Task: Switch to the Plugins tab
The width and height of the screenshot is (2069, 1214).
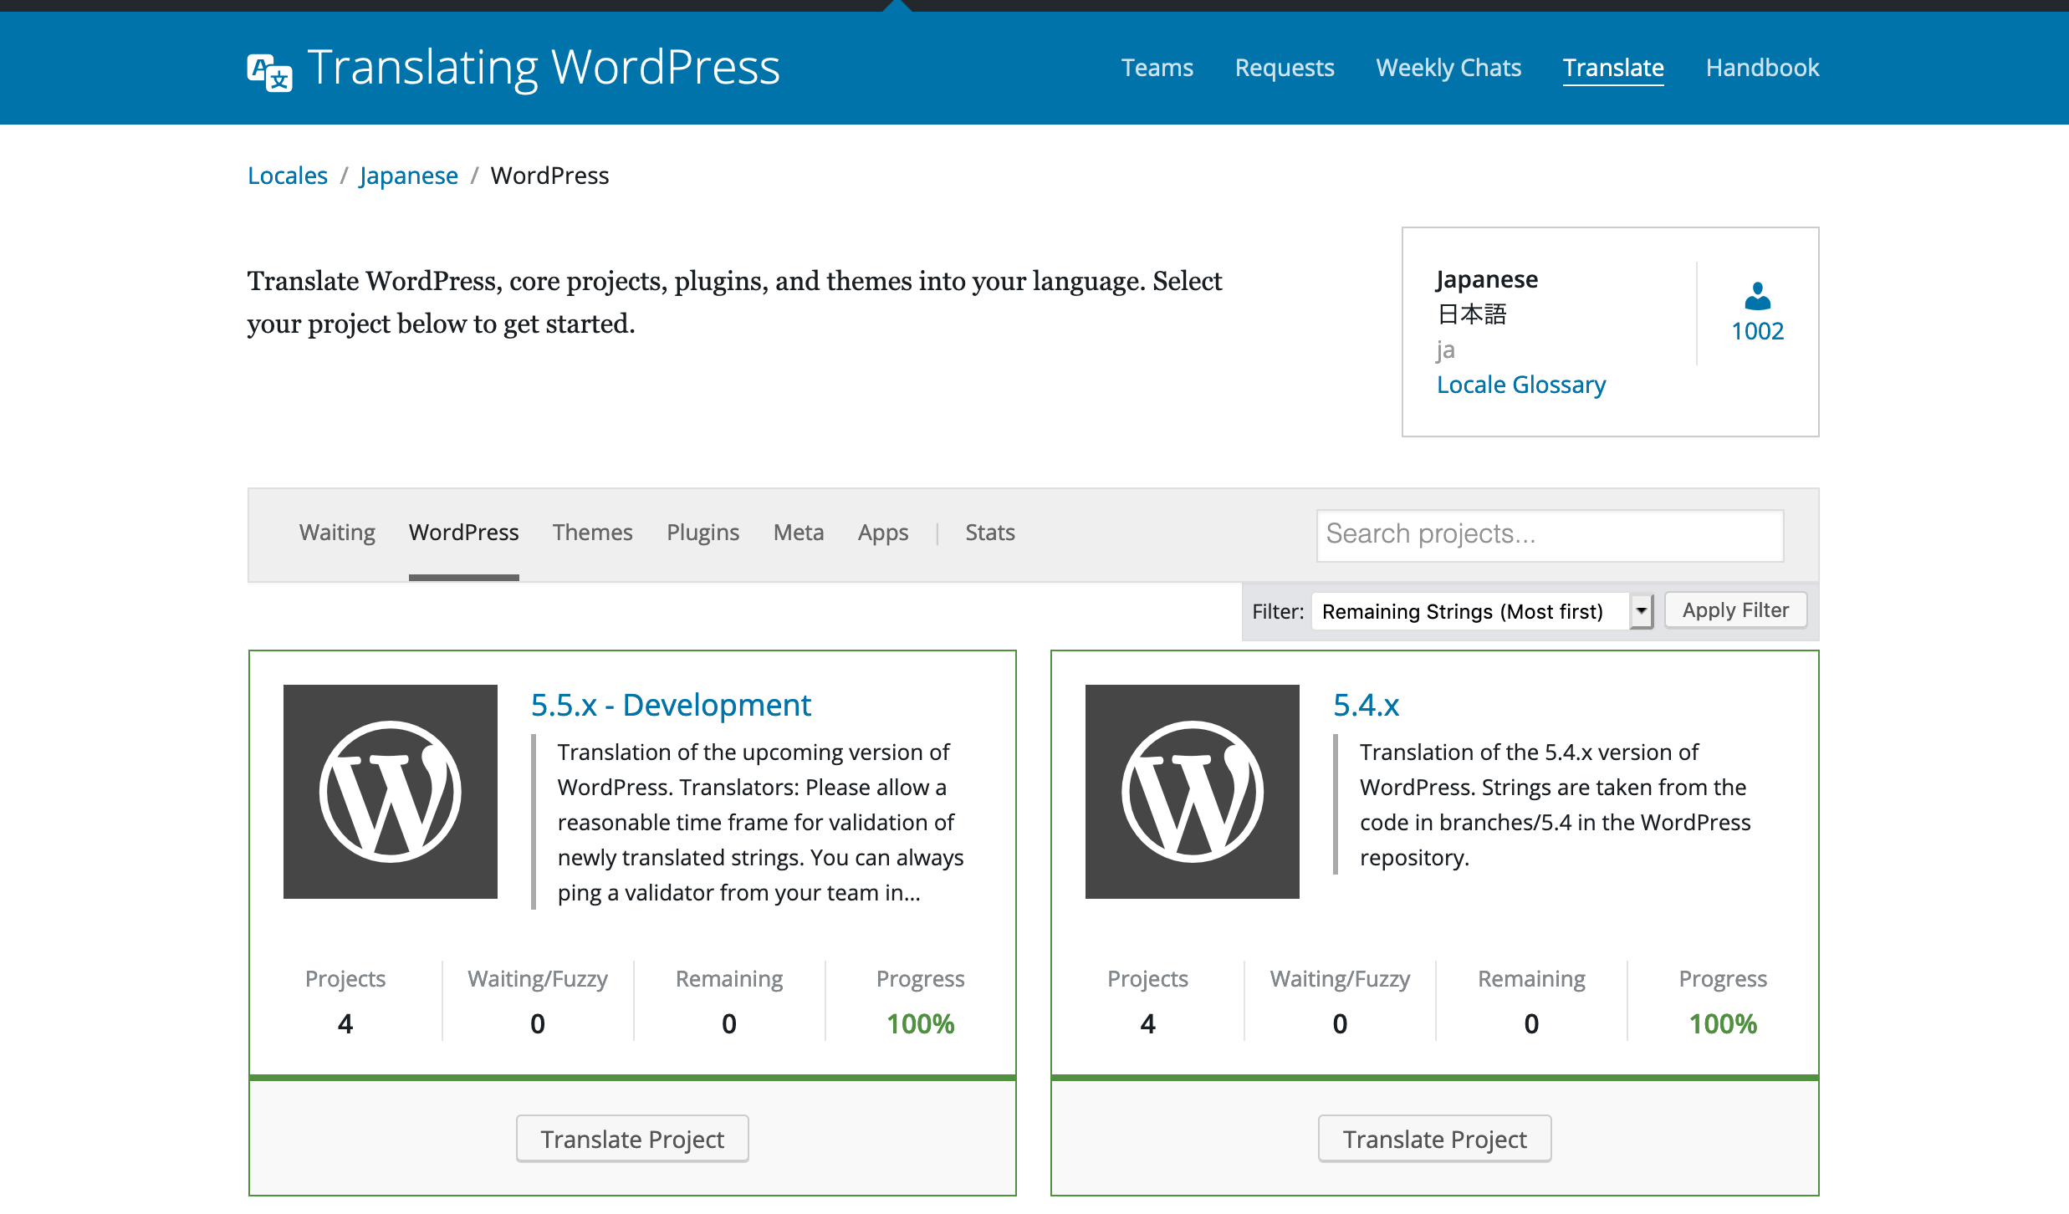Action: pos(702,533)
